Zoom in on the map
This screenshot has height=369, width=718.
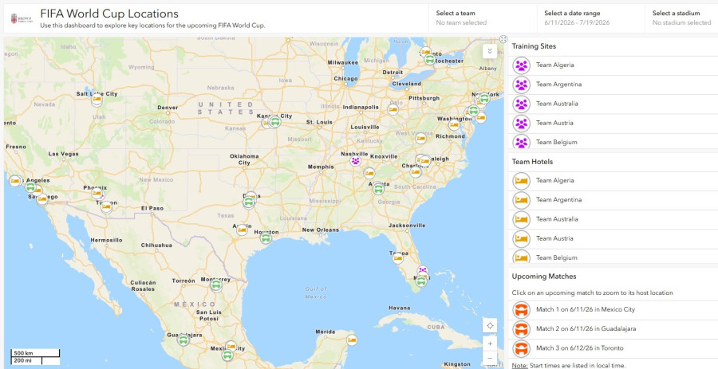coord(490,343)
